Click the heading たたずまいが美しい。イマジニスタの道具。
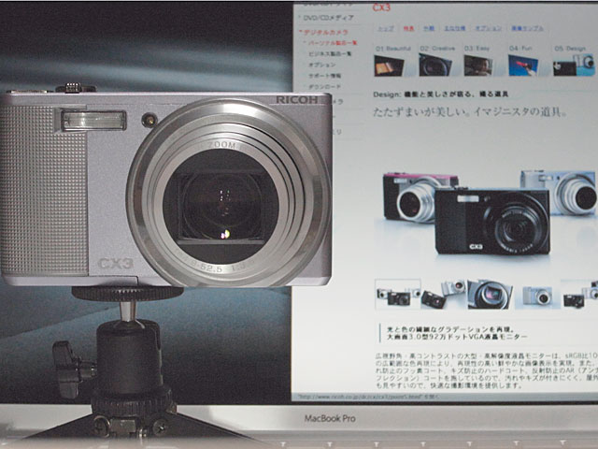The height and width of the screenshot is (449, 598). click(x=469, y=112)
